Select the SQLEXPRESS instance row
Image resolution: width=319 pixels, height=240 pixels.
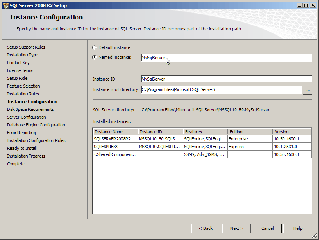tap(115, 147)
